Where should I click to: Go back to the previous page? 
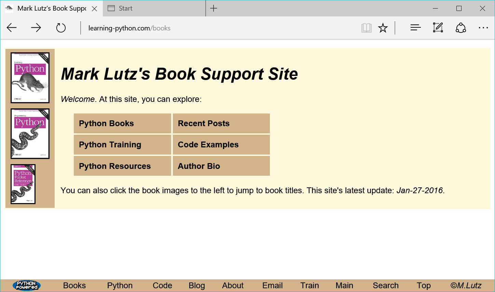point(12,28)
